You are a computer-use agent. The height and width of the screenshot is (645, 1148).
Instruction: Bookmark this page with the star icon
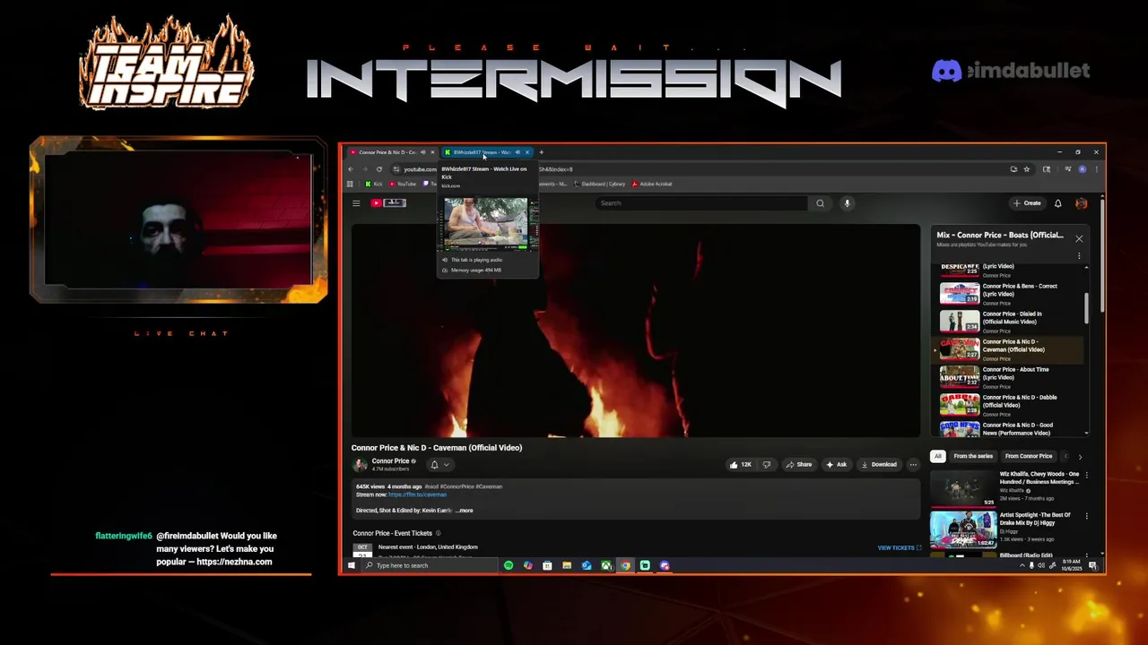pyautogui.click(x=1027, y=169)
